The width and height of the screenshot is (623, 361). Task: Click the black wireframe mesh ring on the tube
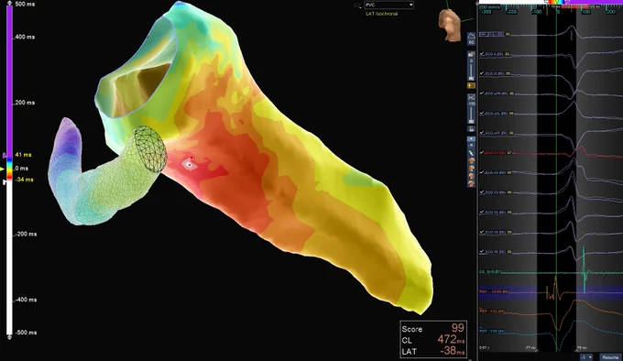[x=149, y=149]
